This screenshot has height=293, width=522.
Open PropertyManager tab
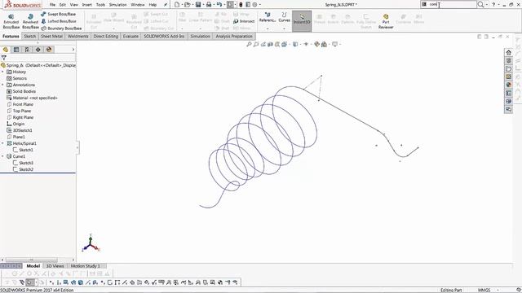16,50
